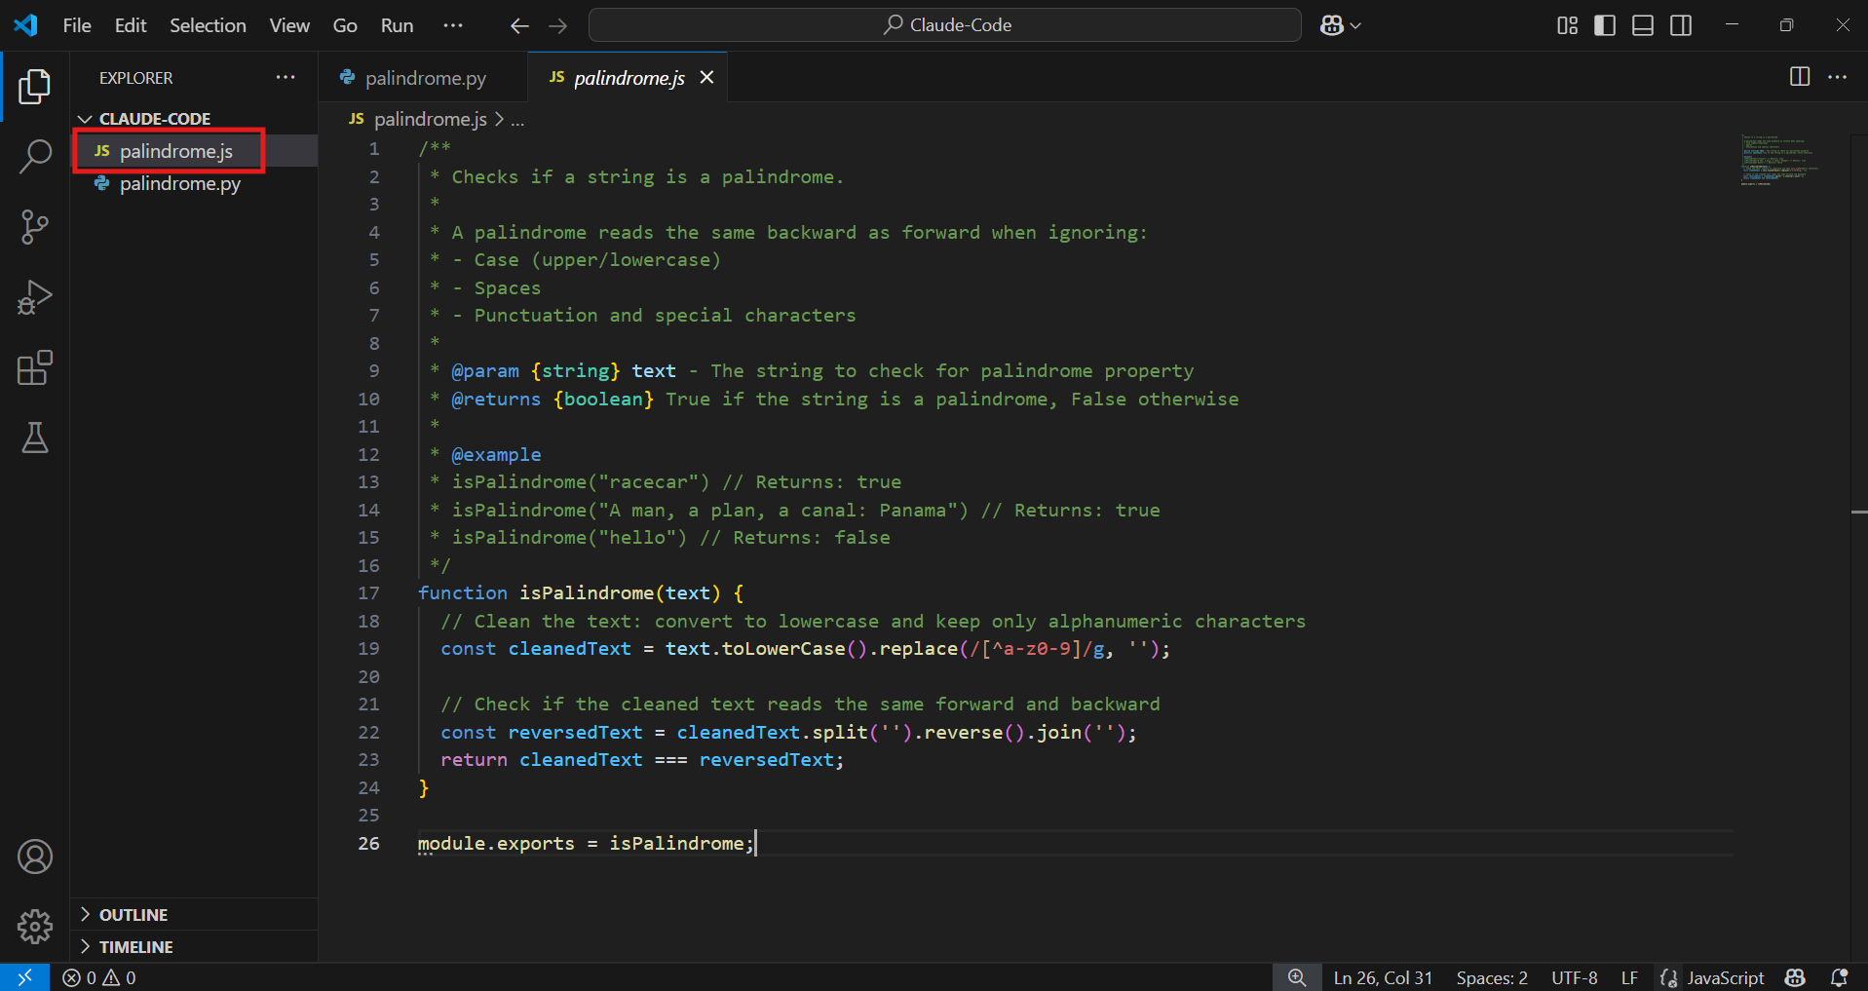The height and width of the screenshot is (991, 1868).
Task: Open the Edit menu
Action: [x=131, y=25]
